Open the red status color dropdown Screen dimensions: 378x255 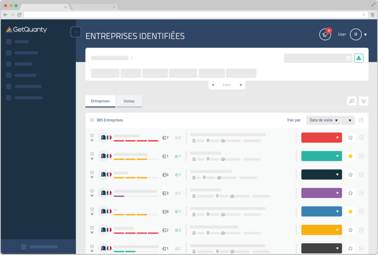pyautogui.click(x=322, y=138)
